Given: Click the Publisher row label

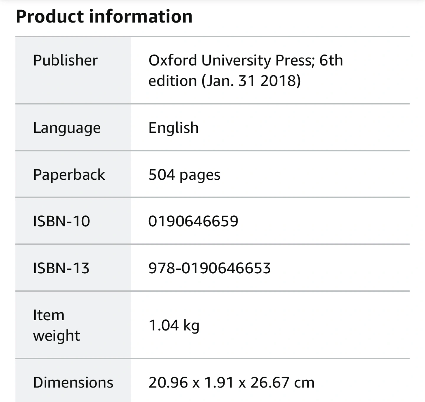Looking at the screenshot, I should click(x=65, y=60).
